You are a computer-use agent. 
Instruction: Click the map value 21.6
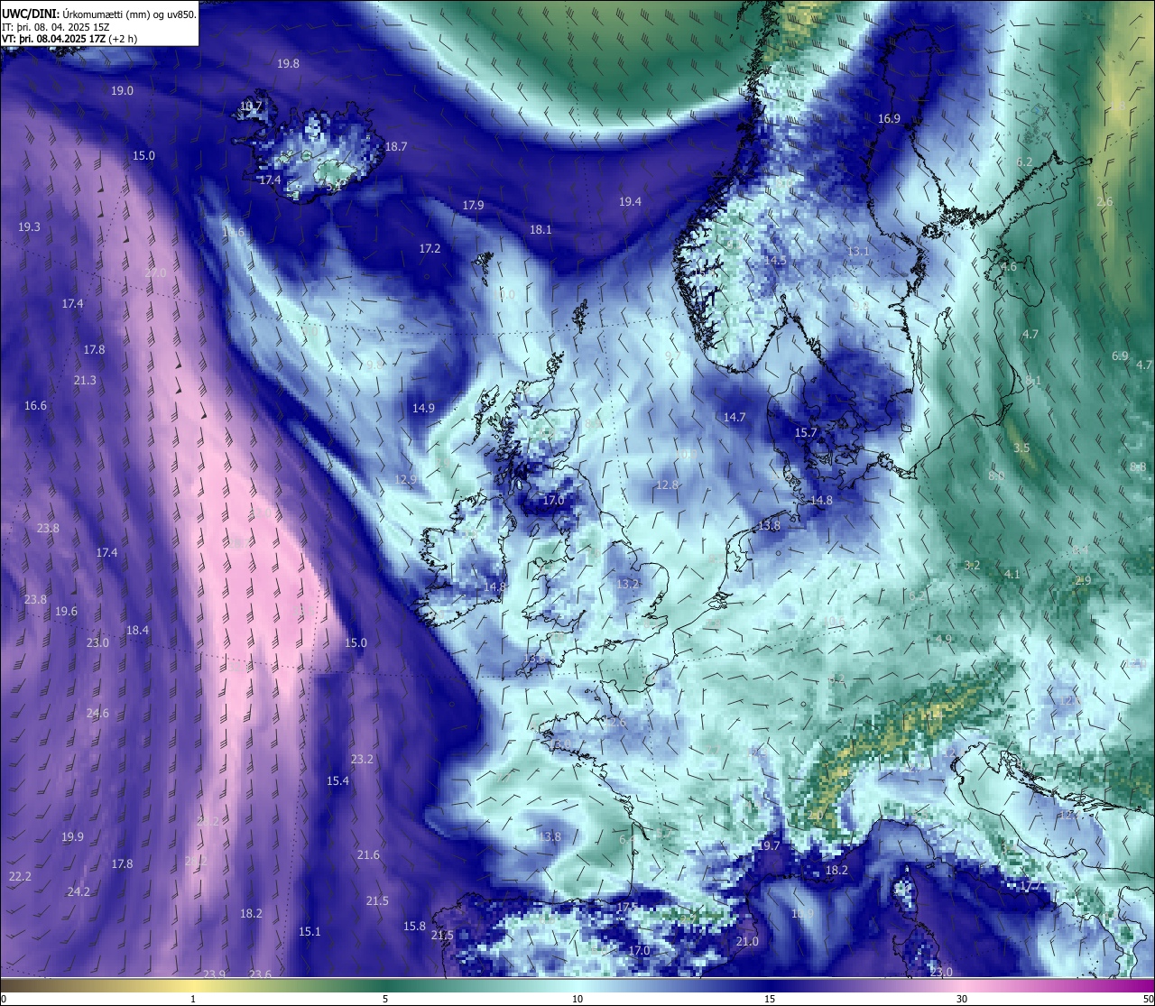coord(368,854)
